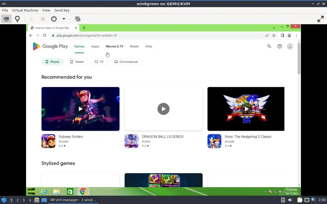Image resolution: width=327 pixels, height=204 pixels.
Task: Launch Internet Explorer from VM taskbar
Action: pyautogui.click(x=44, y=191)
